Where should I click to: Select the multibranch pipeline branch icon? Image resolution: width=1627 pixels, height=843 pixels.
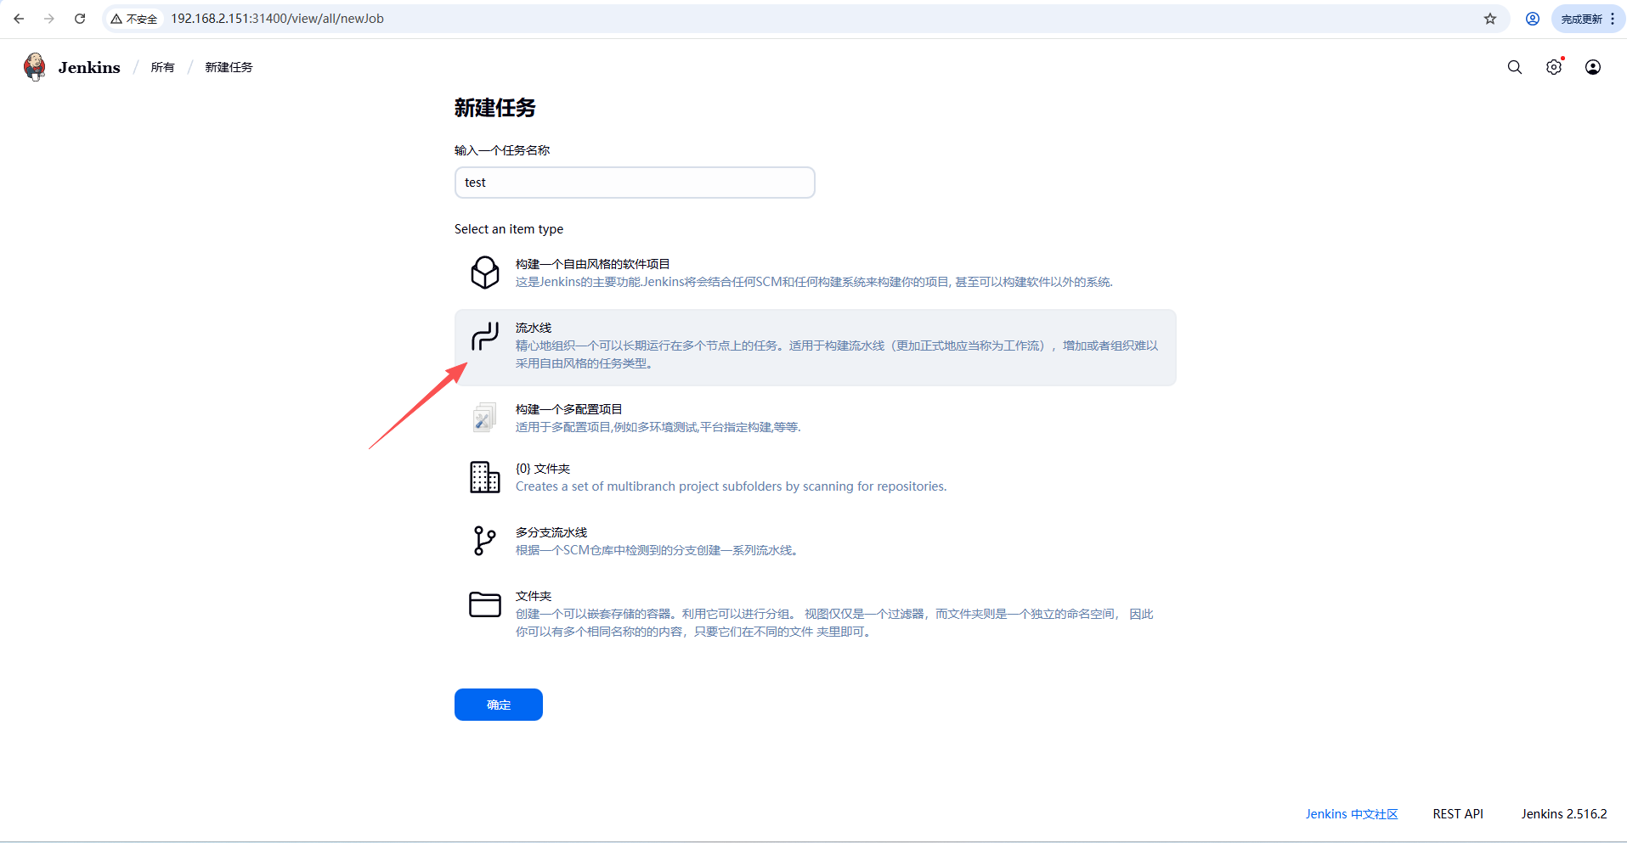click(x=484, y=541)
